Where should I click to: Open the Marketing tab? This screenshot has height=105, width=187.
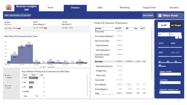125,7
